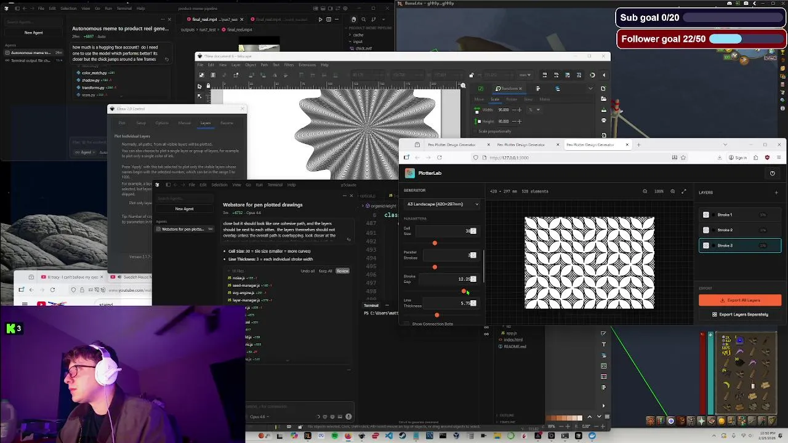Screen dimensions: 788x443
Task: Click Undo all in agent file list
Action: click(x=307, y=271)
